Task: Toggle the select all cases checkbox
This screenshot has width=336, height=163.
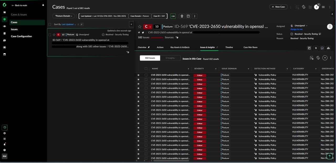Action: [x=50, y=24]
